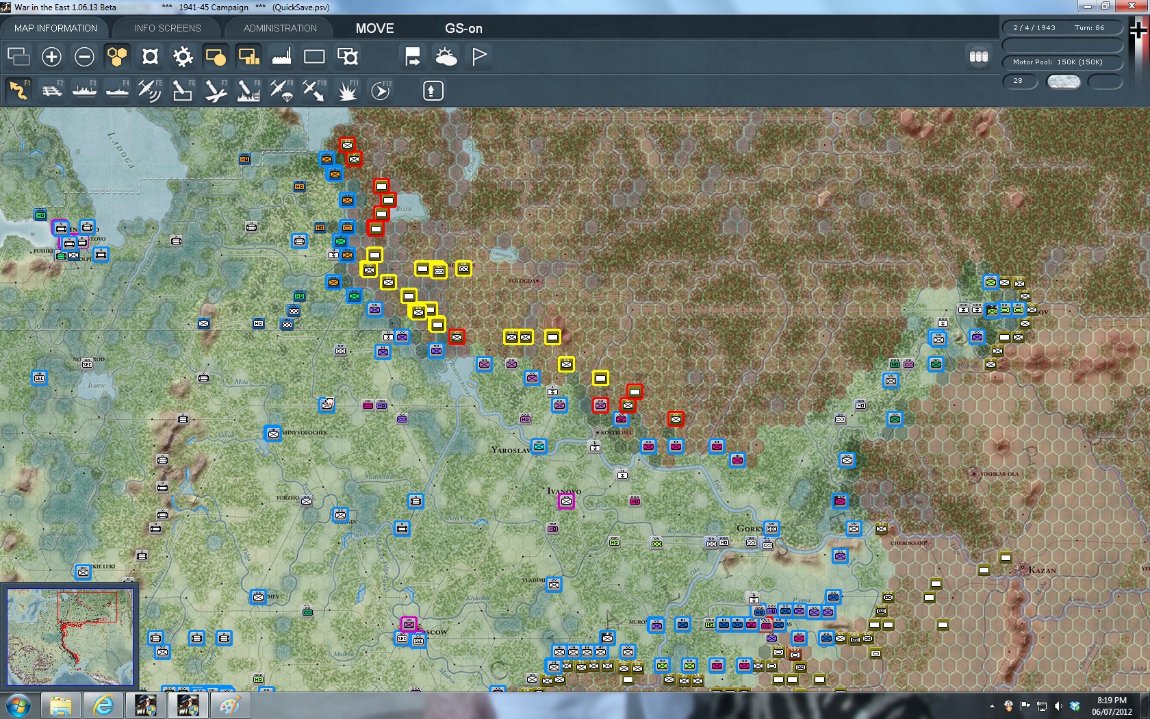Screen dimensions: 1150x719
Task: Click the three-cylinders database icon
Action: 979,56
